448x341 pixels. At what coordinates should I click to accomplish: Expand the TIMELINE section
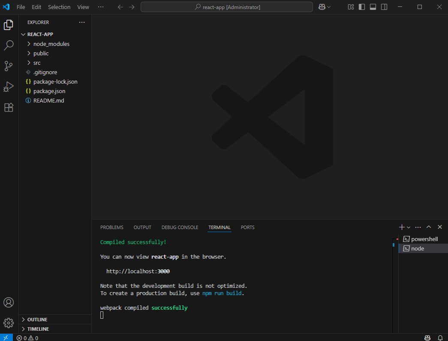click(56, 329)
